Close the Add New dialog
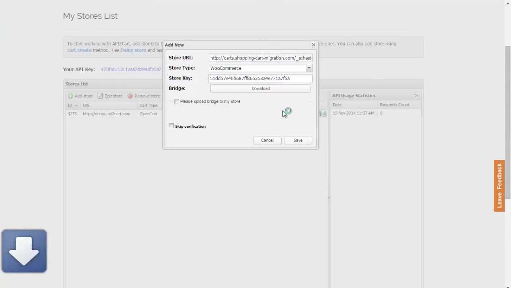This screenshot has height=288, width=511. coord(313,45)
